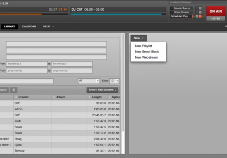Click the to hh:mm:ss.t length field
This screenshot has height=158, width=227.
(72, 64)
